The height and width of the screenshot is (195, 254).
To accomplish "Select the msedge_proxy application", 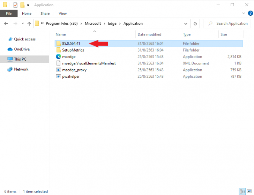I will (x=149, y=70).
